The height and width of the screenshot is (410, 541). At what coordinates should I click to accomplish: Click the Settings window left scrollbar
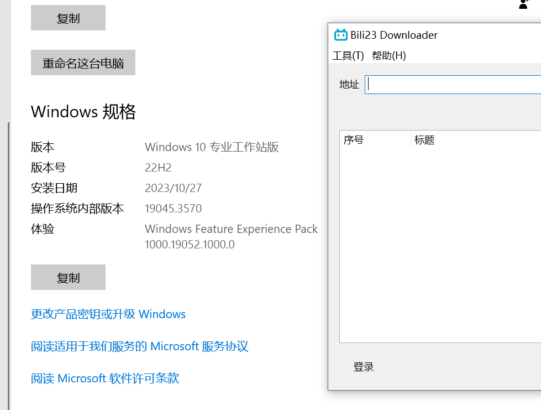click(9, 266)
